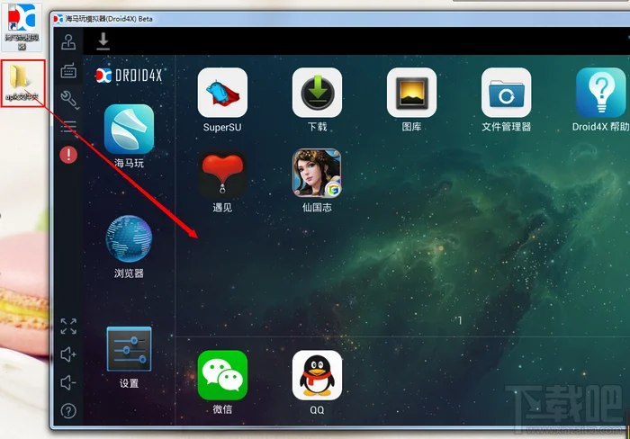Start the 仙国志 game
The width and height of the screenshot is (630, 439).
[x=317, y=173]
